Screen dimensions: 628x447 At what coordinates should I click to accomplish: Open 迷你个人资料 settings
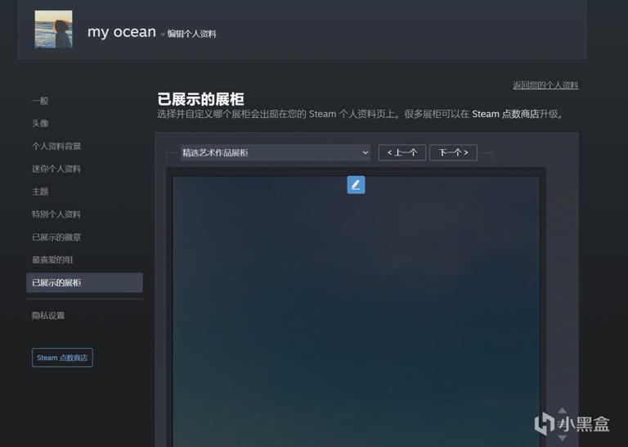(56, 169)
